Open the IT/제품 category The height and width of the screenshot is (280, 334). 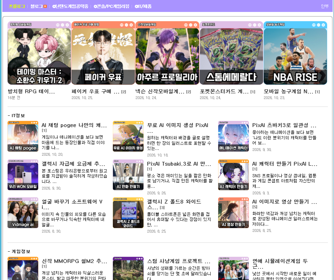[143, 6]
